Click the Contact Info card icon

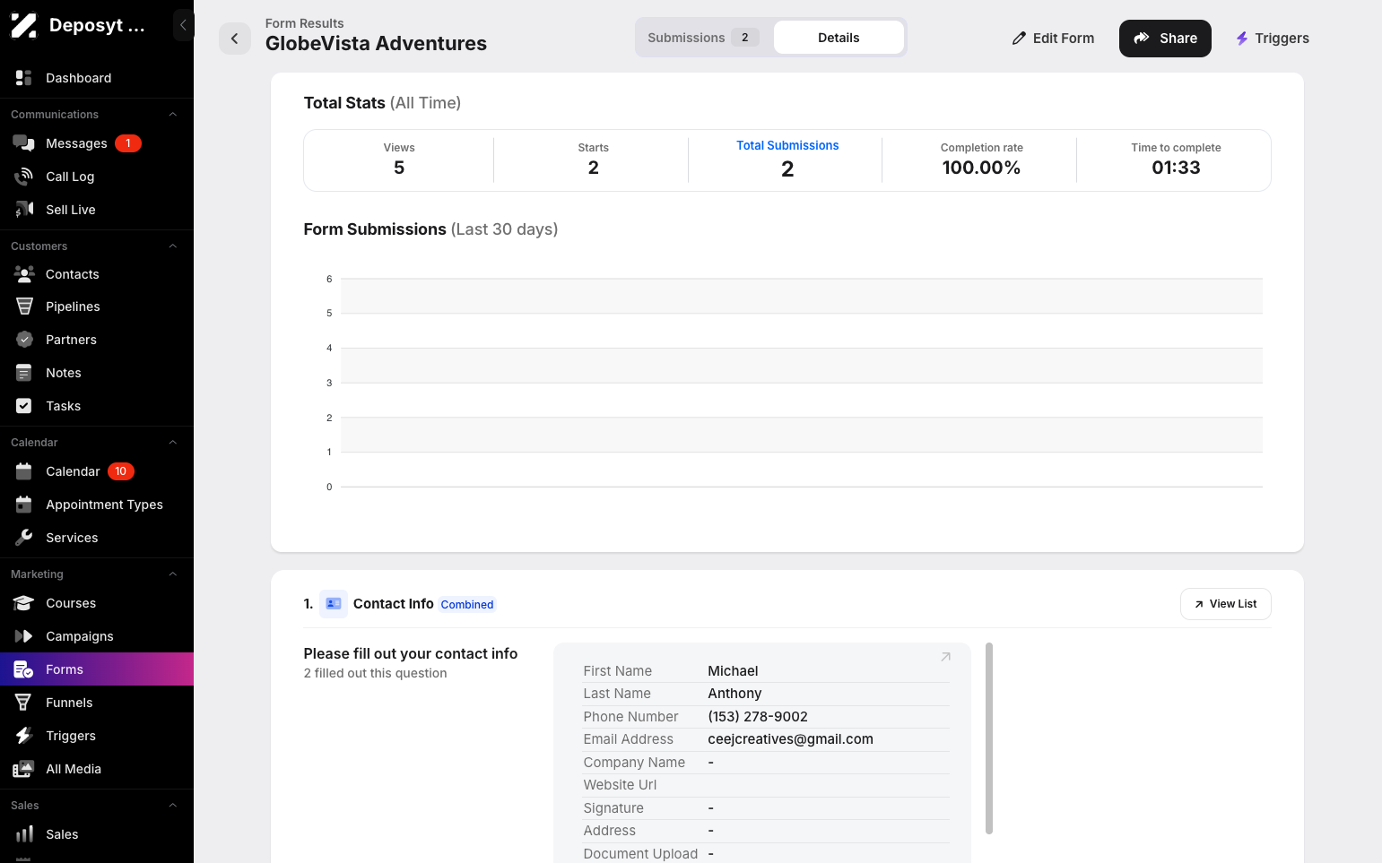[x=334, y=604]
